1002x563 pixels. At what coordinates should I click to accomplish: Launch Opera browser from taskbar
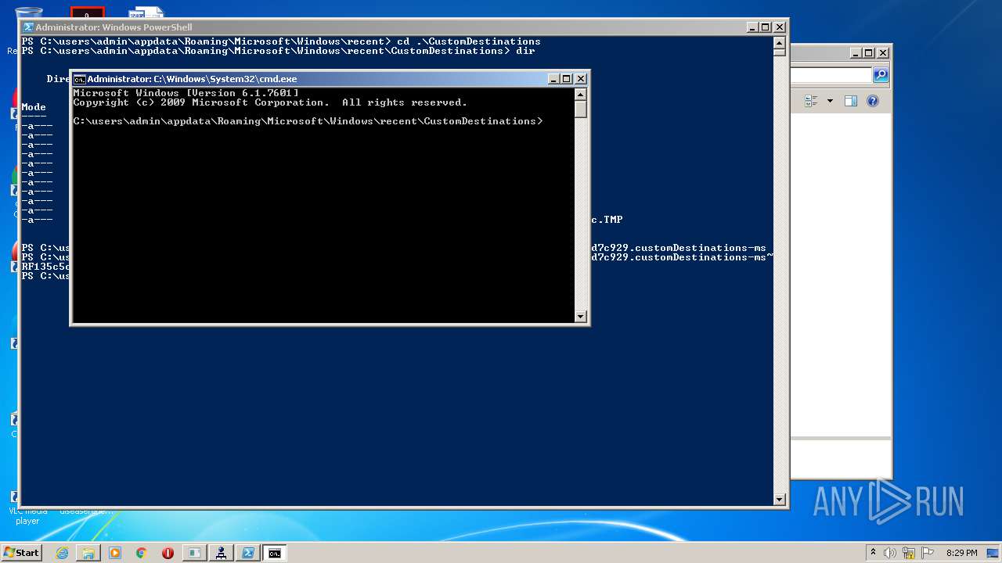(x=168, y=553)
